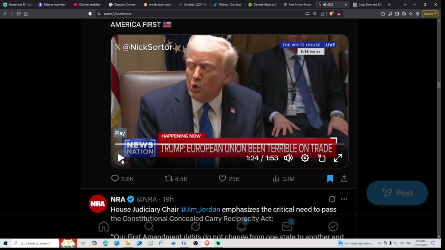Switch video to fullscreen
The width and height of the screenshot is (445, 250).
coord(338,158)
